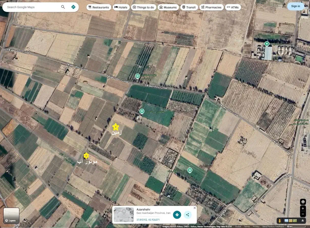Show Pharmacies on the map
Screen dimensions: 310x228
211,7
